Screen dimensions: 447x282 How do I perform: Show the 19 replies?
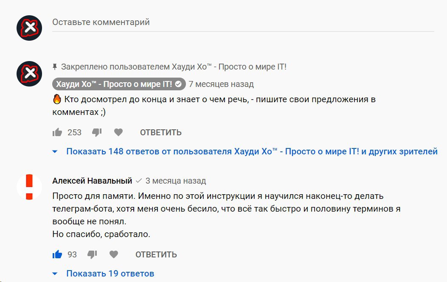pos(110,274)
